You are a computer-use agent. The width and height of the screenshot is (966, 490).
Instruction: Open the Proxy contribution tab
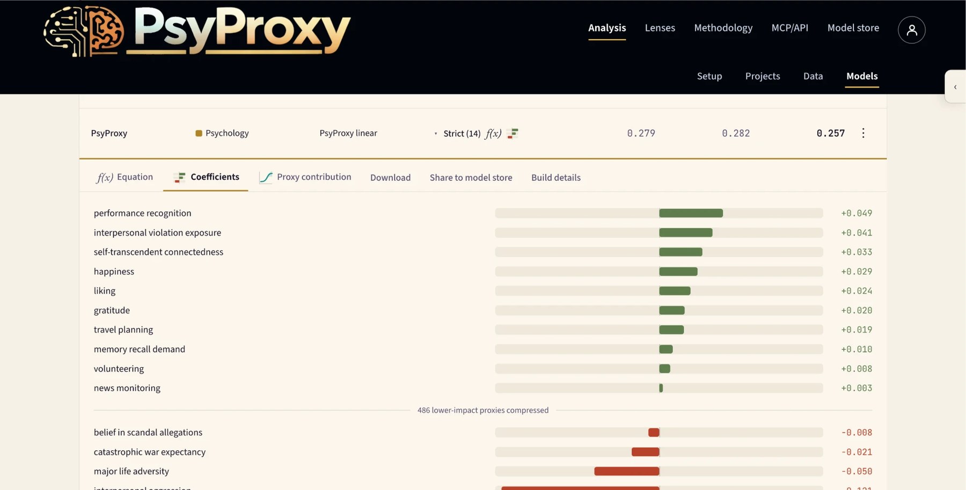(305, 177)
